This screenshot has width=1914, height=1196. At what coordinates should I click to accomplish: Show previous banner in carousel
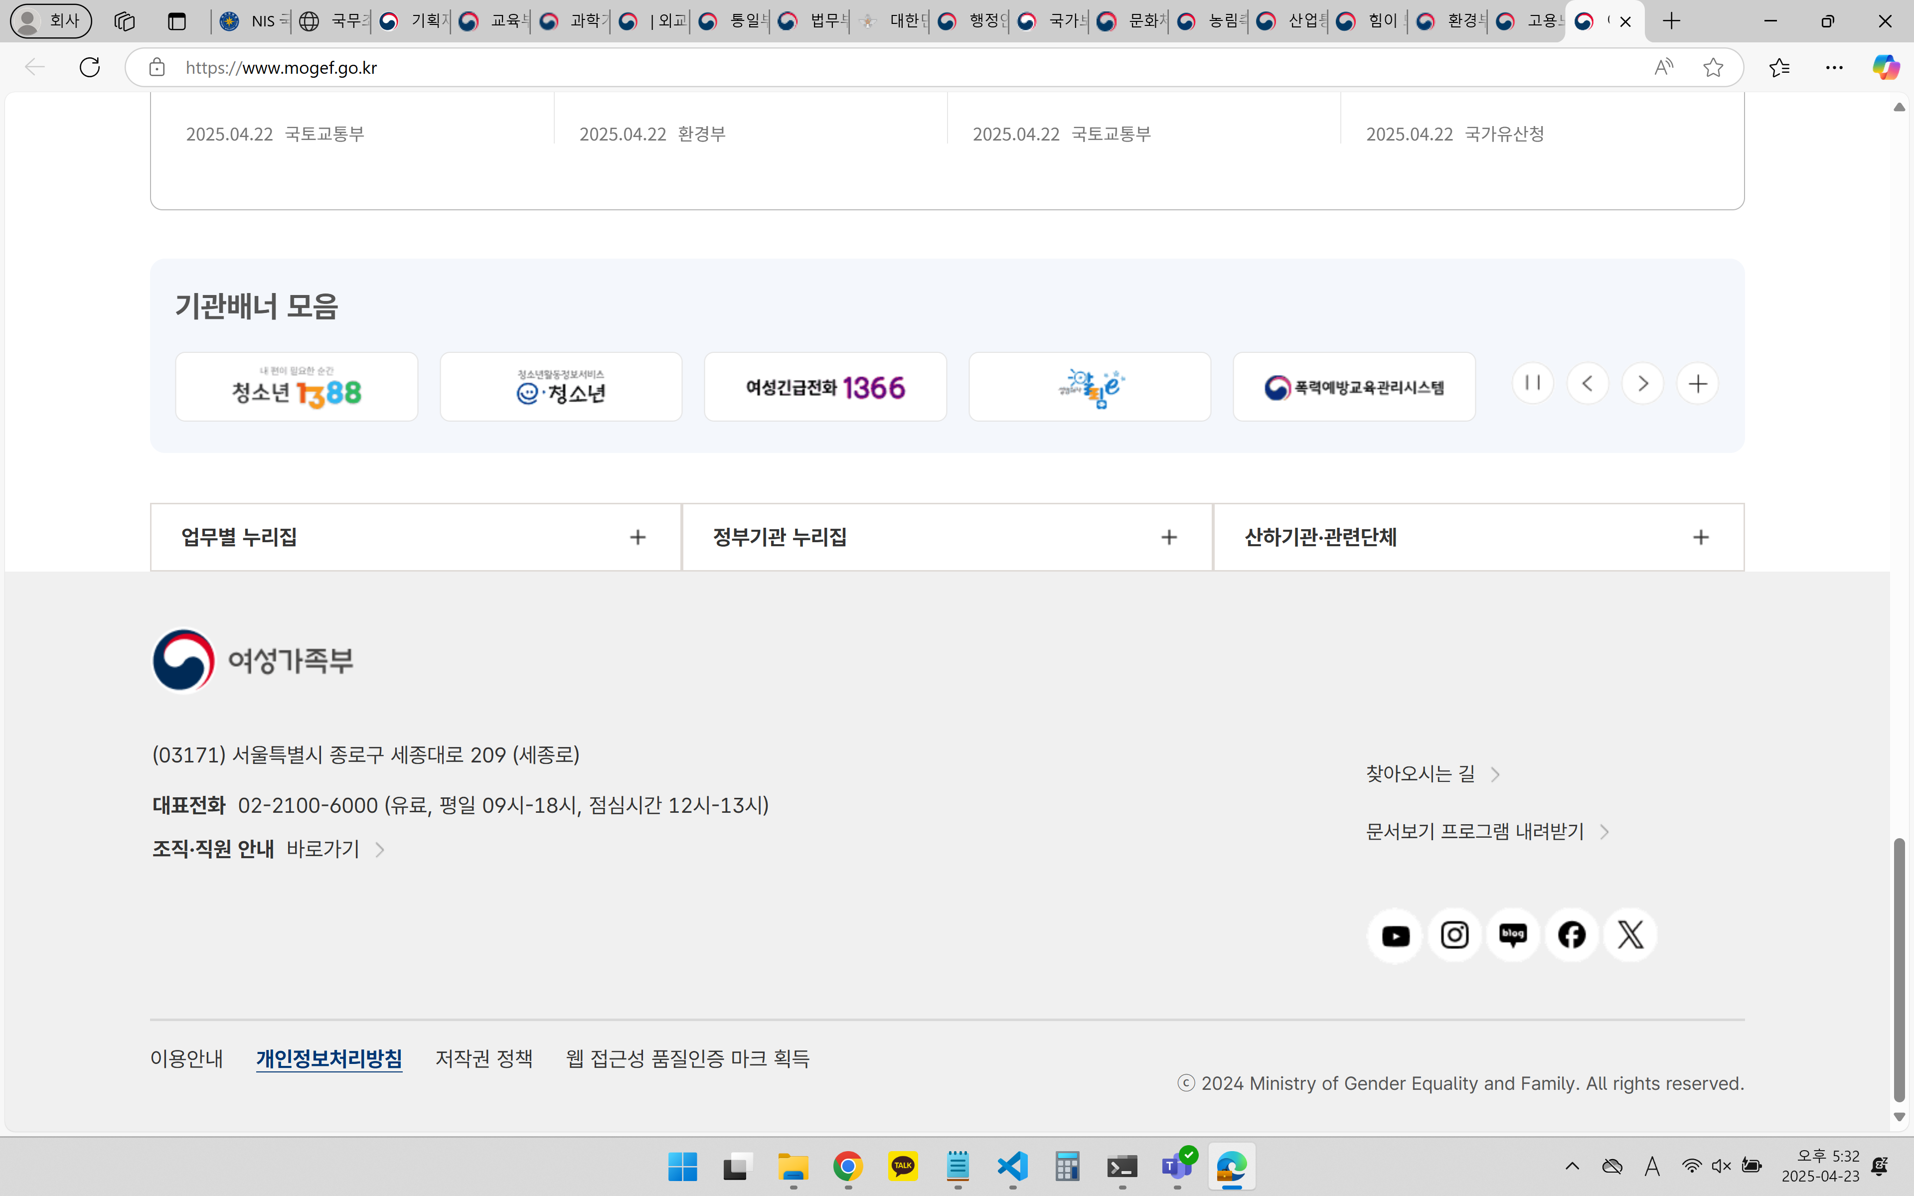(1588, 384)
